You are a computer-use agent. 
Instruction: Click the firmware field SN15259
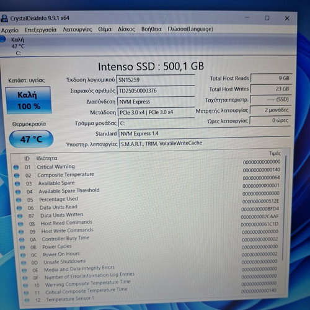(156, 79)
